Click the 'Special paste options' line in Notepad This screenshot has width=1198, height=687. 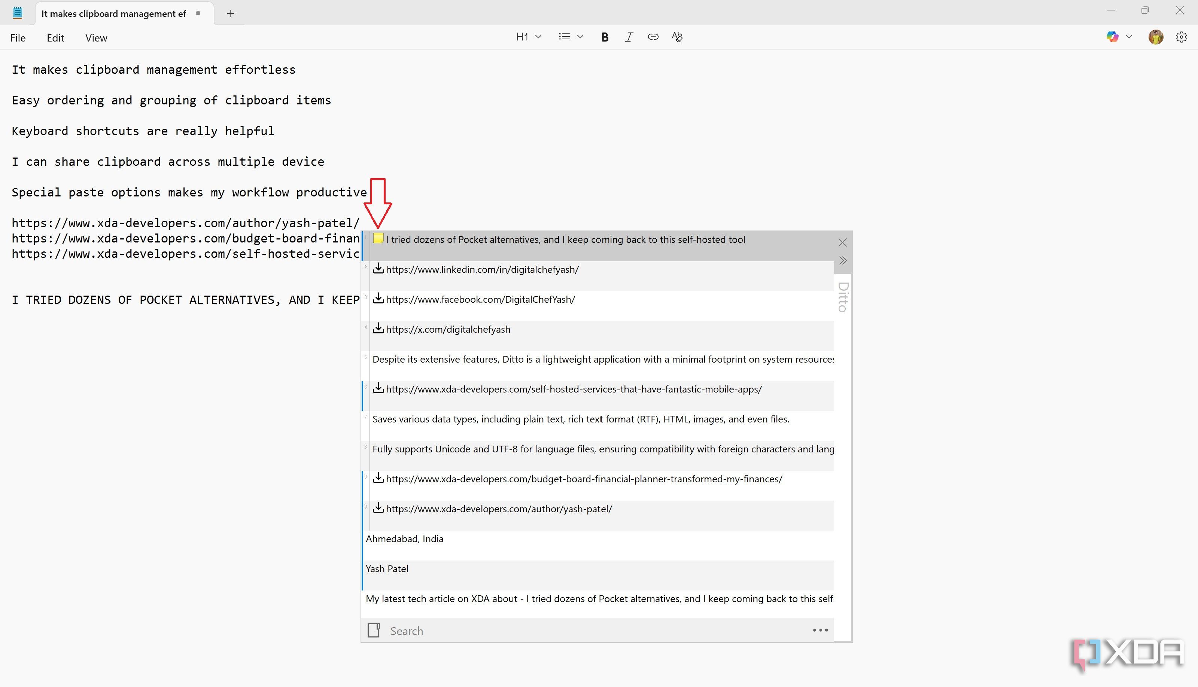coord(189,192)
